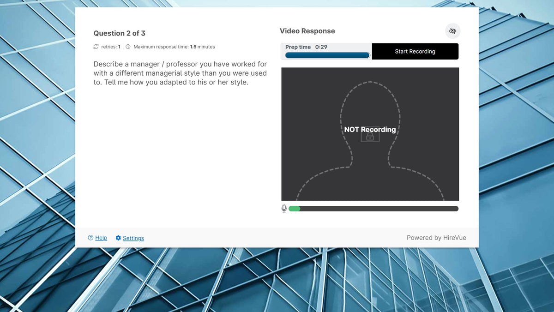554x312 pixels.
Task: Click the NOT Recording video preview area
Action: [370, 134]
